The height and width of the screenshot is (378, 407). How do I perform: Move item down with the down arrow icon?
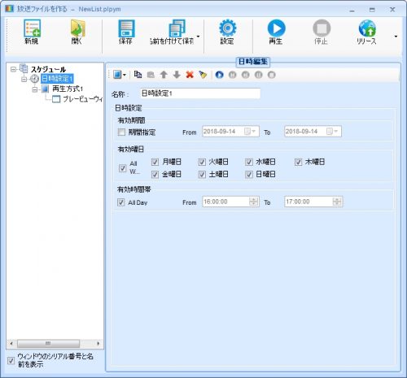pos(177,75)
